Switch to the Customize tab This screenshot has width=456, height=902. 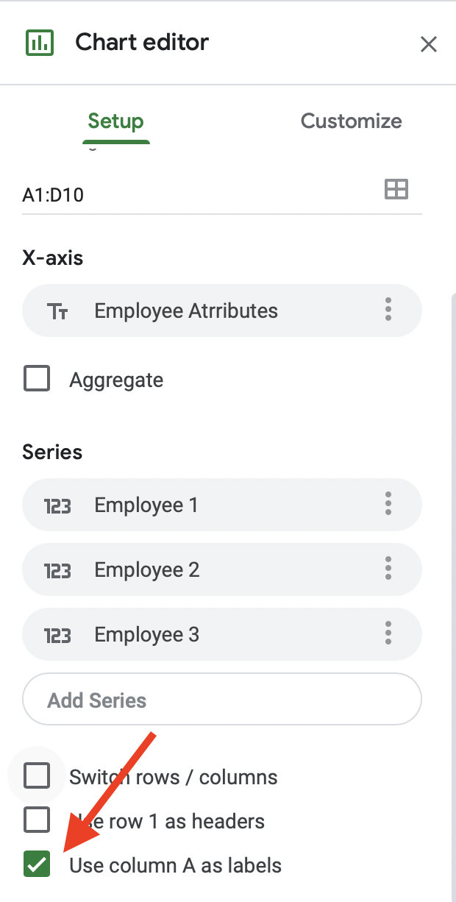click(x=351, y=121)
